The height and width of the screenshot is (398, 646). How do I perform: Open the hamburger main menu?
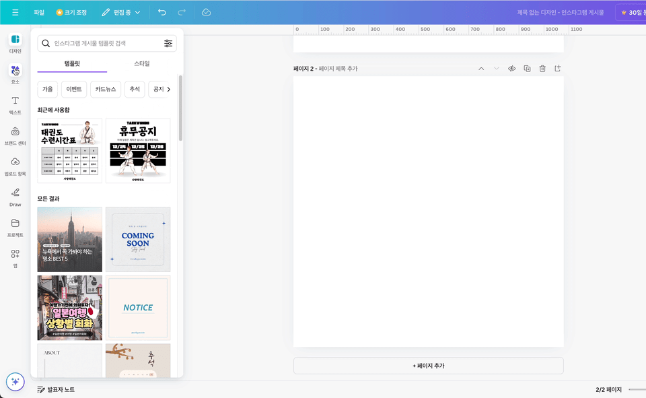pyautogui.click(x=15, y=12)
